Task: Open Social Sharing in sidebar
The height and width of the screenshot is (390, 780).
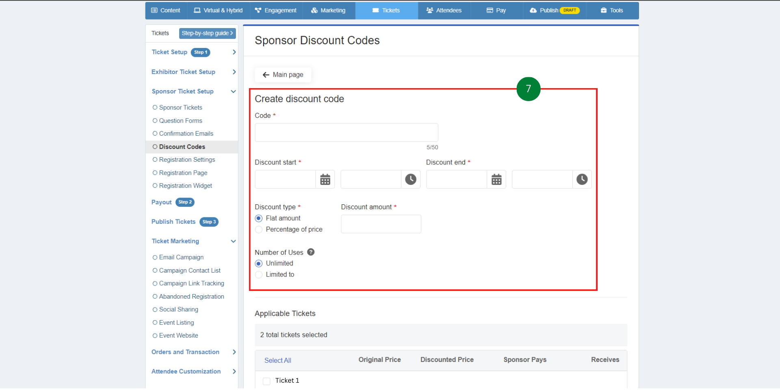Action: pyautogui.click(x=178, y=310)
